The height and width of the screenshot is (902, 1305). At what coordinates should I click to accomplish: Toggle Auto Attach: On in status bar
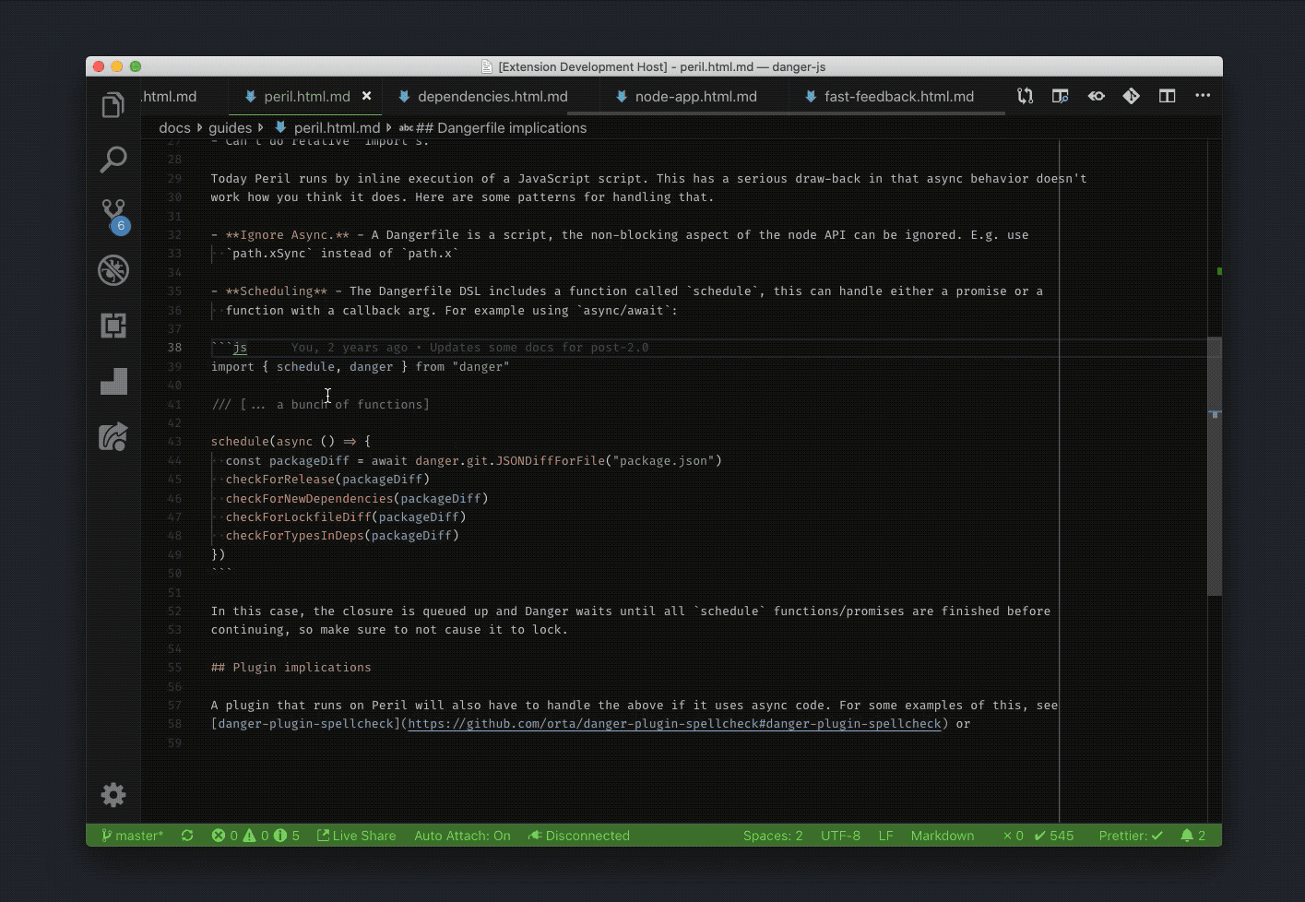point(462,836)
